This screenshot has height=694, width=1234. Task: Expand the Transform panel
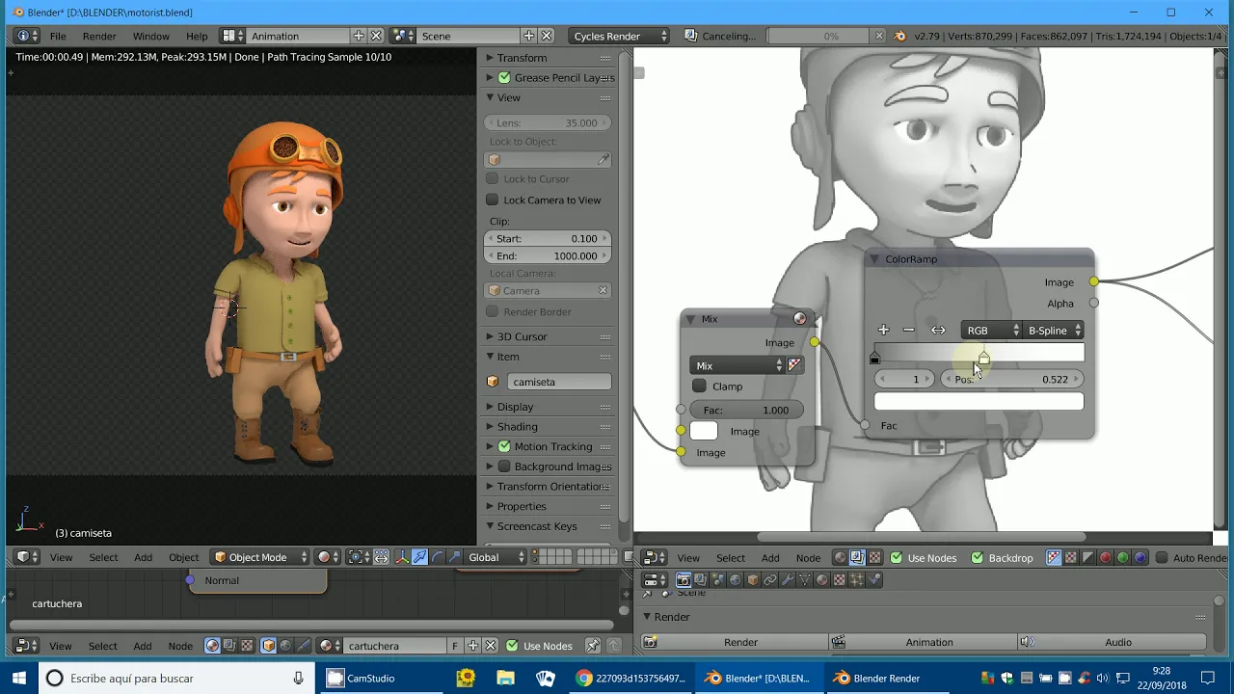[522, 58]
